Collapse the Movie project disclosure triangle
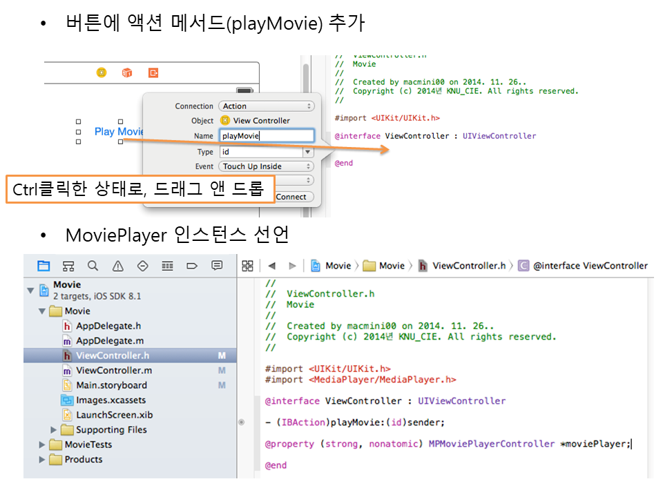The height and width of the screenshot is (497, 663). 30,290
